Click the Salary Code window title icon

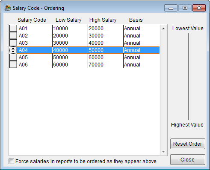point(8,8)
